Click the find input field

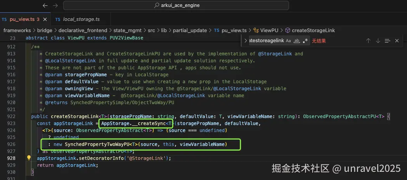[267, 41]
